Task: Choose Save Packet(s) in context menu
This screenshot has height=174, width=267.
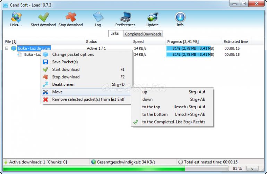Action: click(x=65, y=62)
